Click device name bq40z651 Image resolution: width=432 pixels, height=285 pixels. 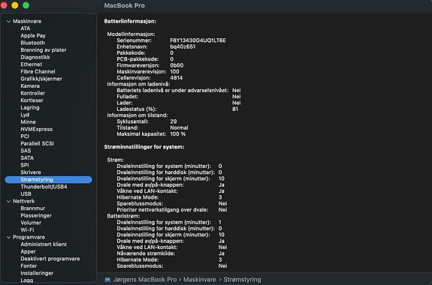tap(183, 46)
